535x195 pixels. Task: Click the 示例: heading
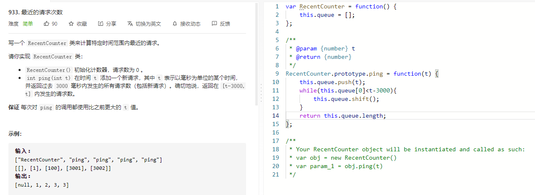coord(15,134)
